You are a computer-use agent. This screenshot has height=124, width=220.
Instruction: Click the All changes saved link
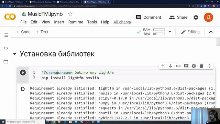point(122,22)
